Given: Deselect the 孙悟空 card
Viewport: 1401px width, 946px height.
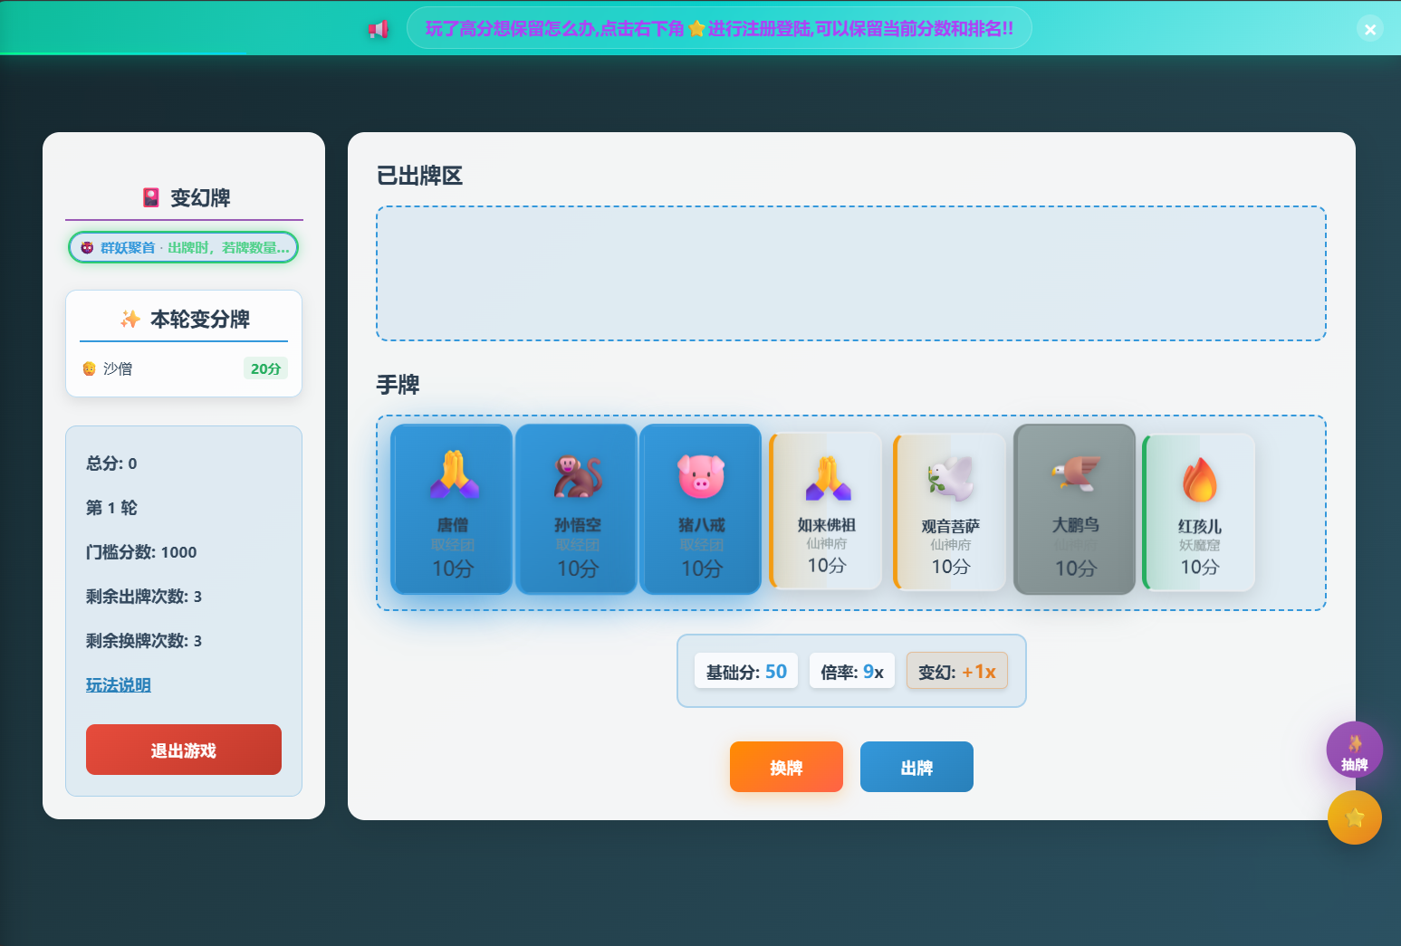Looking at the screenshot, I should tap(576, 509).
